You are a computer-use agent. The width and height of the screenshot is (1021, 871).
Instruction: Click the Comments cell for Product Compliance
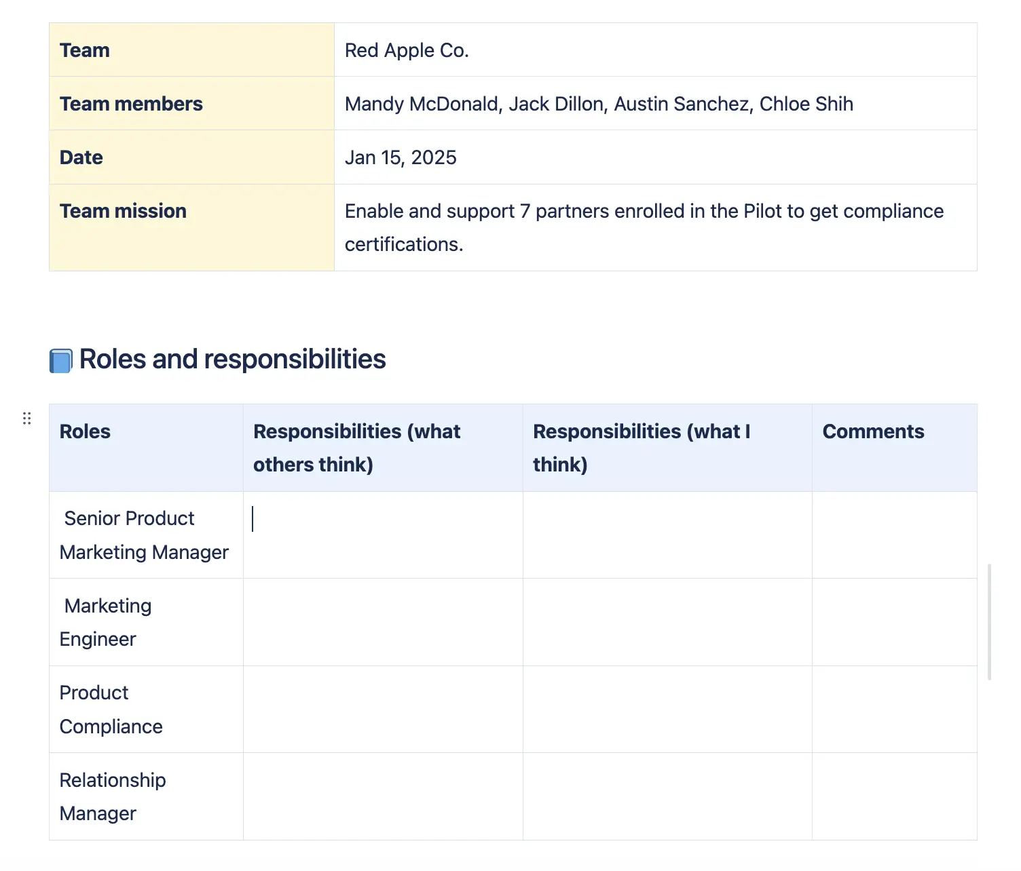coord(895,710)
